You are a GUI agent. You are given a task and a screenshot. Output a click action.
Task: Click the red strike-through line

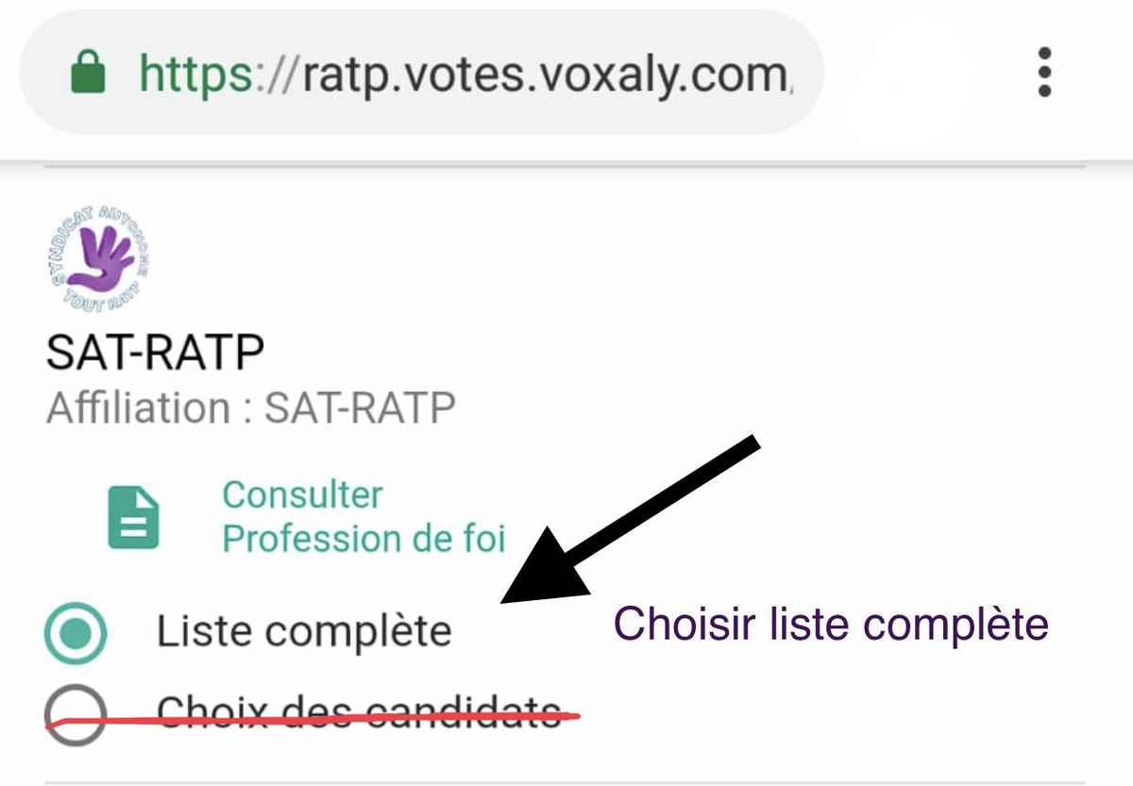click(x=313, y=720)
